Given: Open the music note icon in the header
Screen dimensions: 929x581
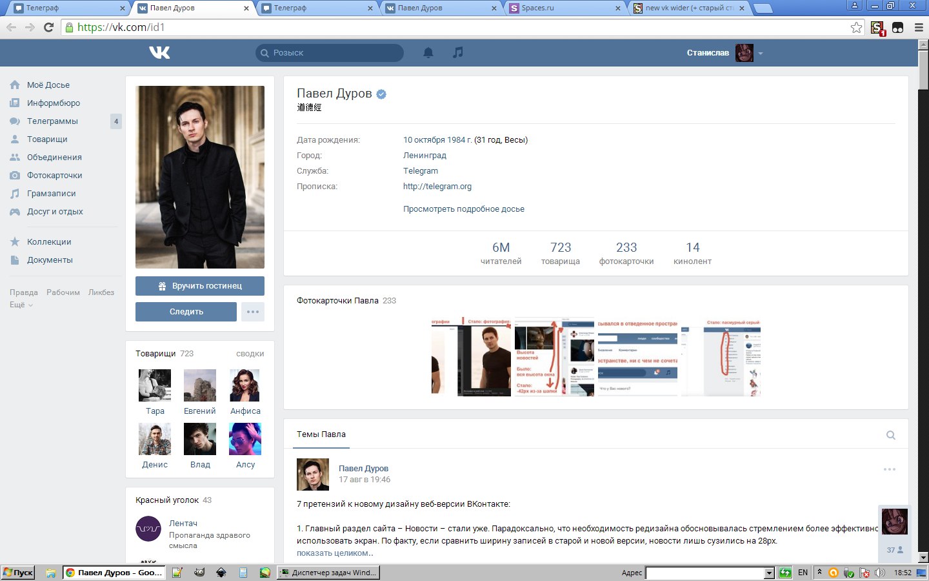Looking at the screenshot, I should [x=457, y=52].
